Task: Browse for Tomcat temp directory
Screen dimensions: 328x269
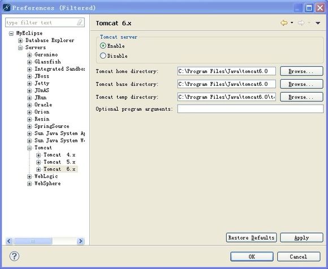Action: 301,97
